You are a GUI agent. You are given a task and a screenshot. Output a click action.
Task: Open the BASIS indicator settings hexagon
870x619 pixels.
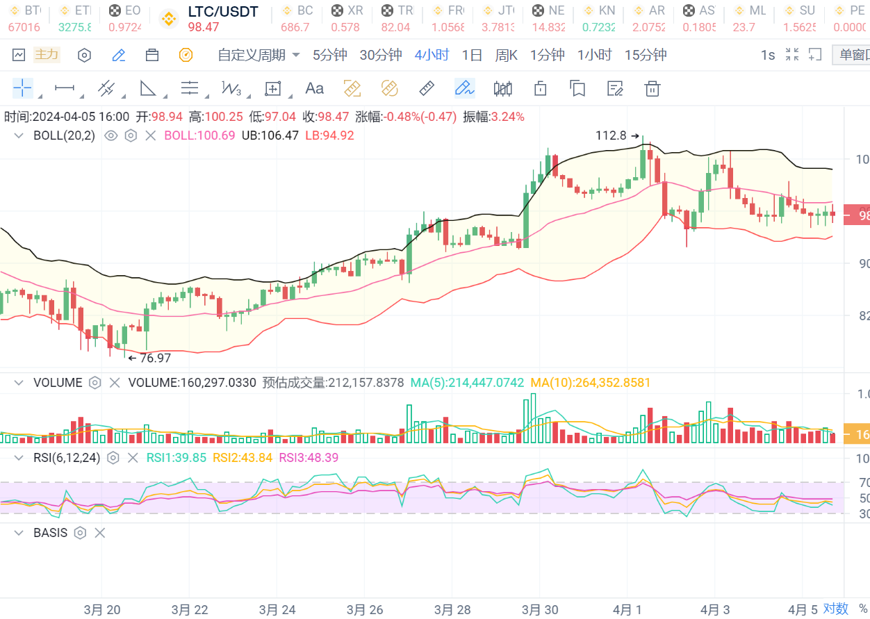(x=80, y=533)
